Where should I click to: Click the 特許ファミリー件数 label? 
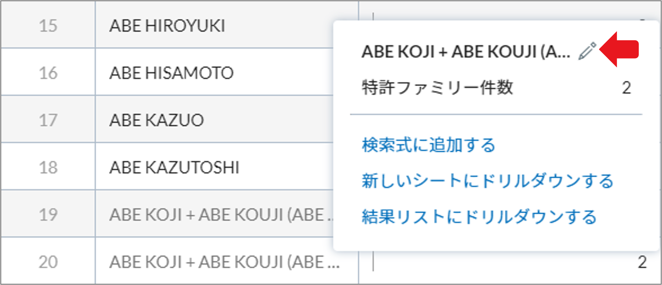[437, 87]
